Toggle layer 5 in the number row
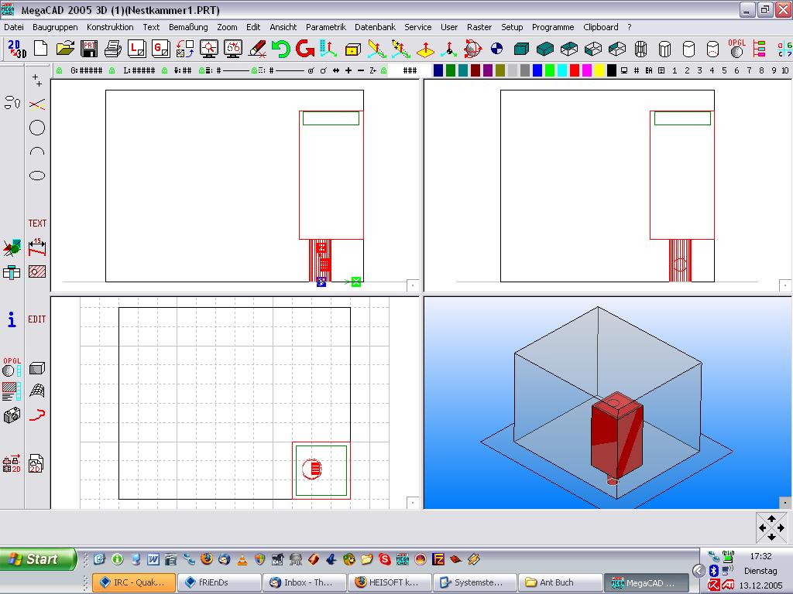Image resolution: width=793 pixels, height=594 pixels. [724, 70]
